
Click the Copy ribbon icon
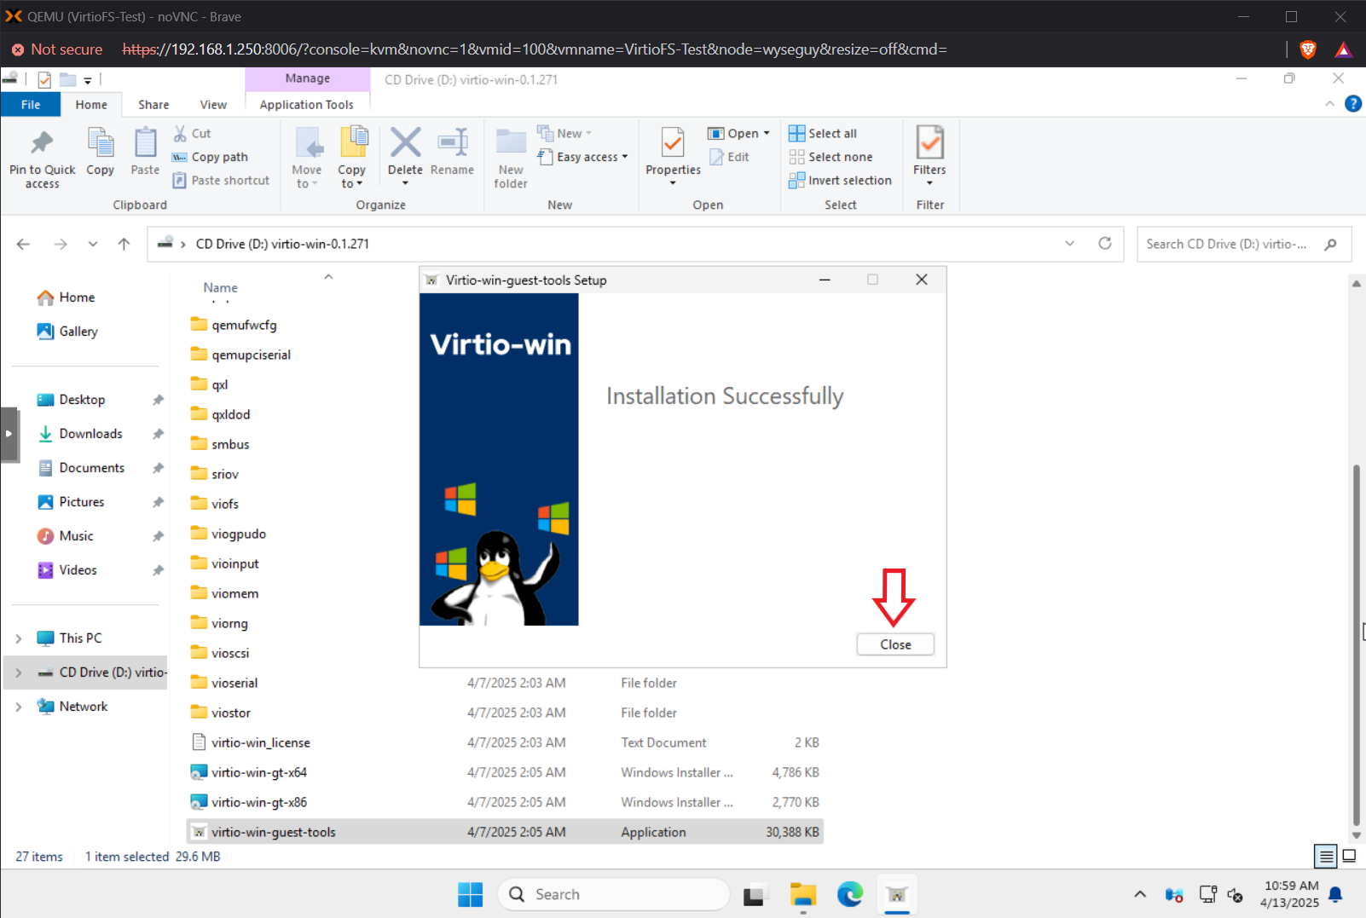pyautogui.click(x=100, y=142)
